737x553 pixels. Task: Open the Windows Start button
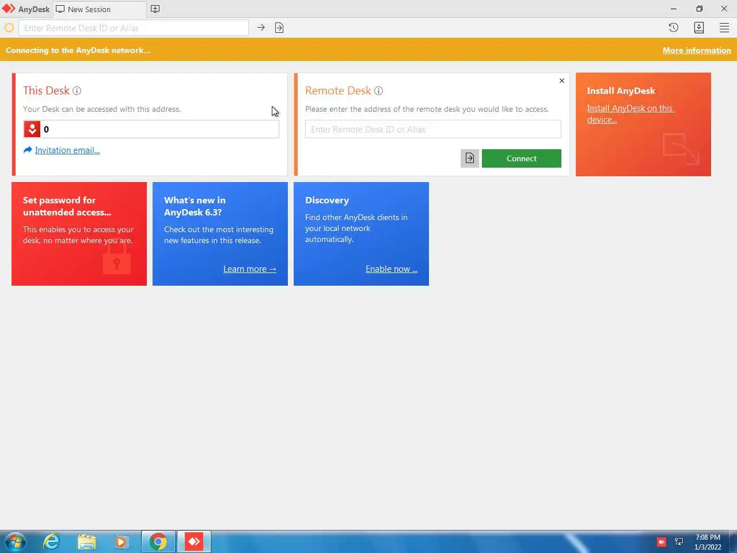pos(15,541)
